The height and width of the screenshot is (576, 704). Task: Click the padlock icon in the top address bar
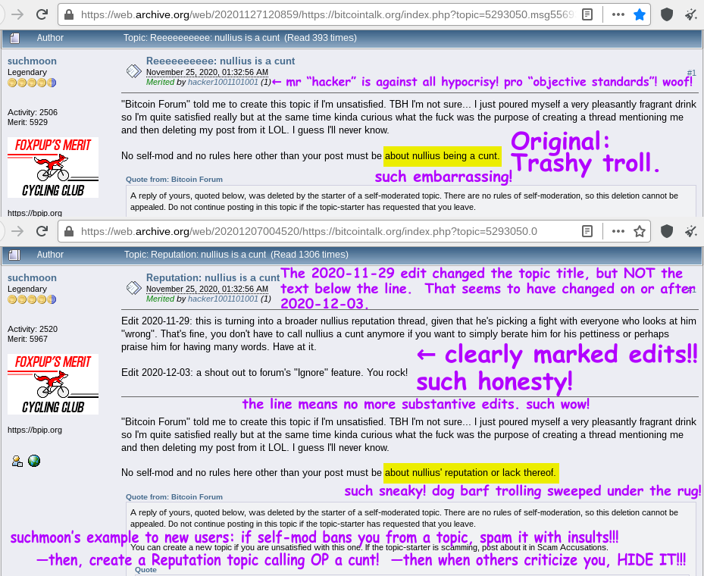pos(69,15)
